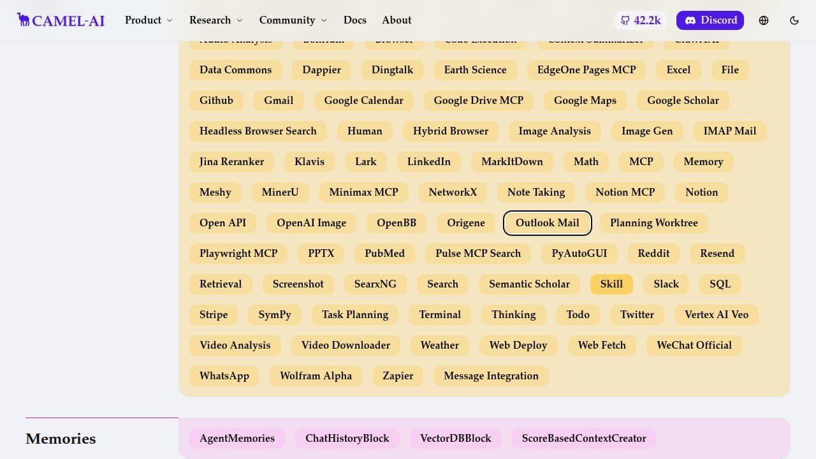The height and width of the screenshot is (459, 816).
Task: Open the Semantic Scholar toolkit
Action: tap(530, 284)
